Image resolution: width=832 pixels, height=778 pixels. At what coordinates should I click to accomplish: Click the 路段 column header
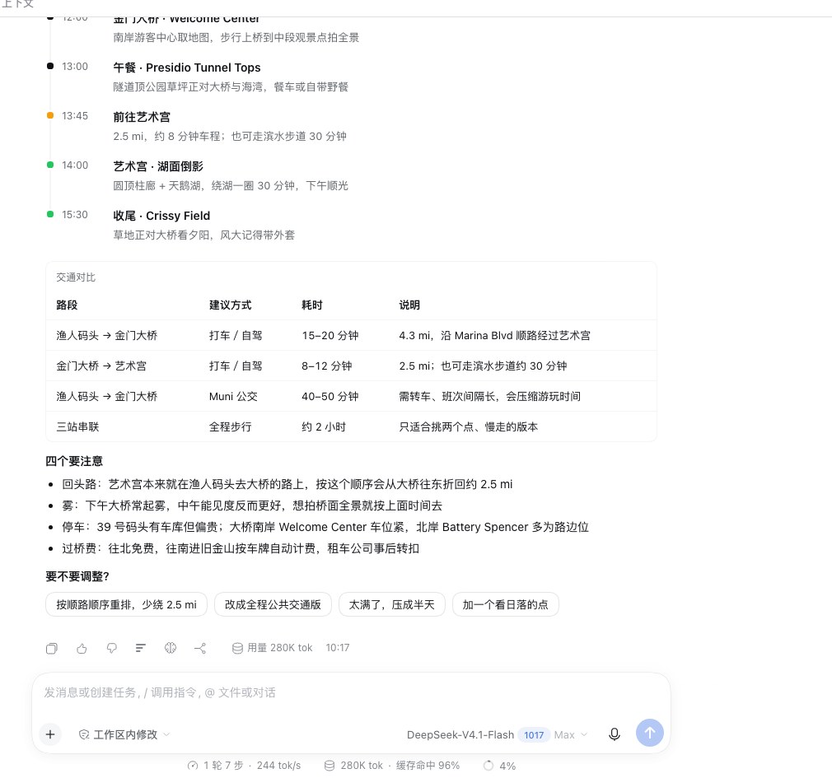[x=67, y=305]
